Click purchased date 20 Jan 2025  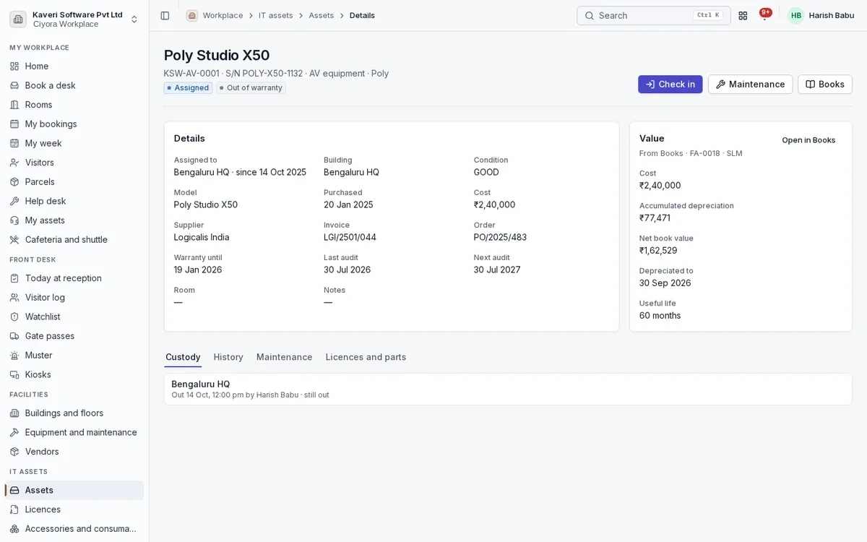pos(348,205)
